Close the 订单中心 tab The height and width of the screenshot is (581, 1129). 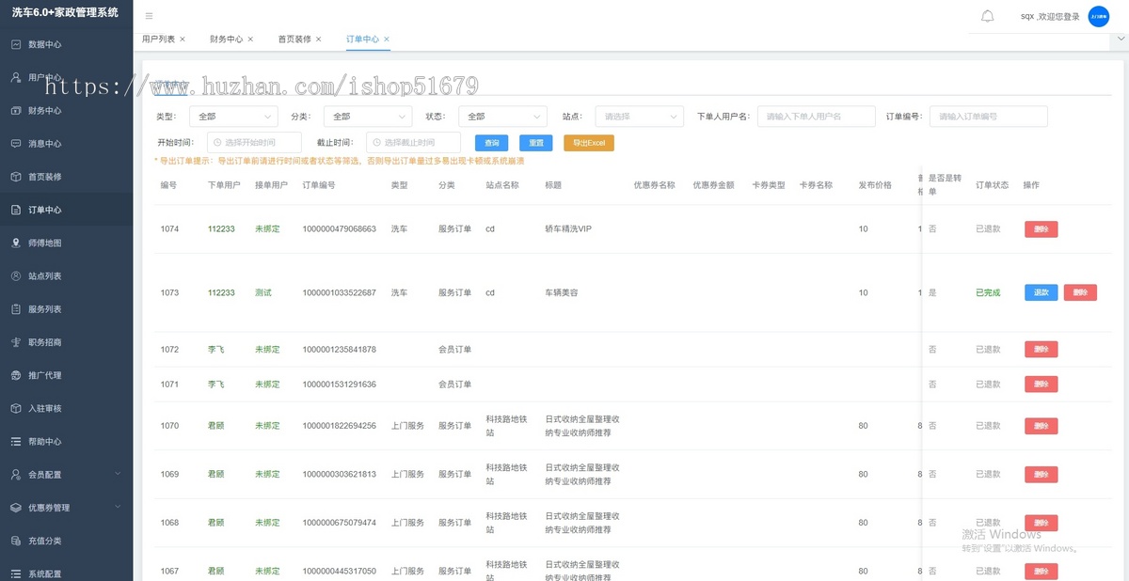coord(387,39)
